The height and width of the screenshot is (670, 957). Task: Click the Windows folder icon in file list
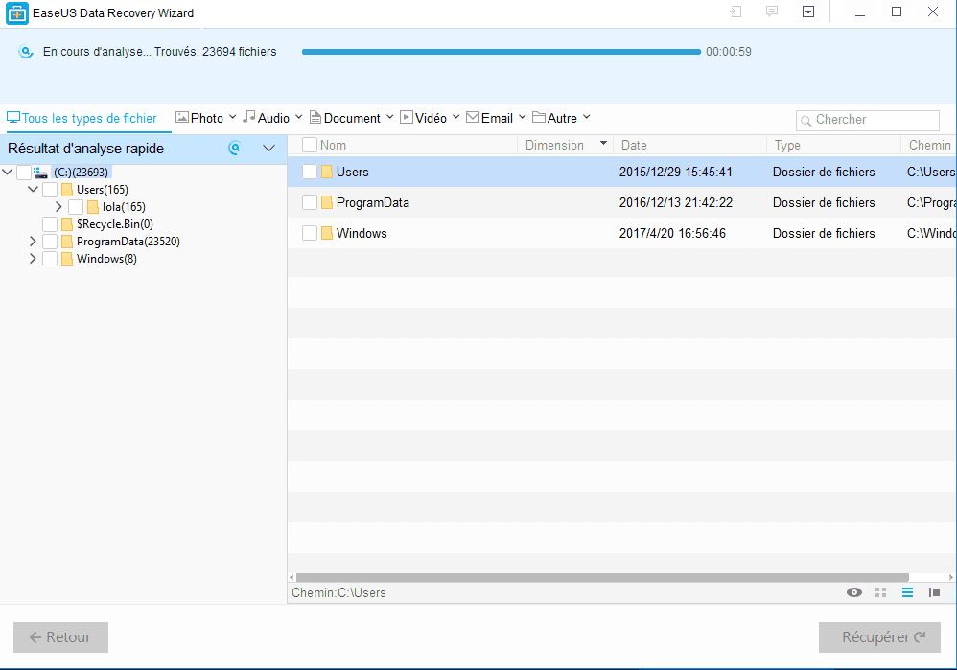(x=327, y=233)
